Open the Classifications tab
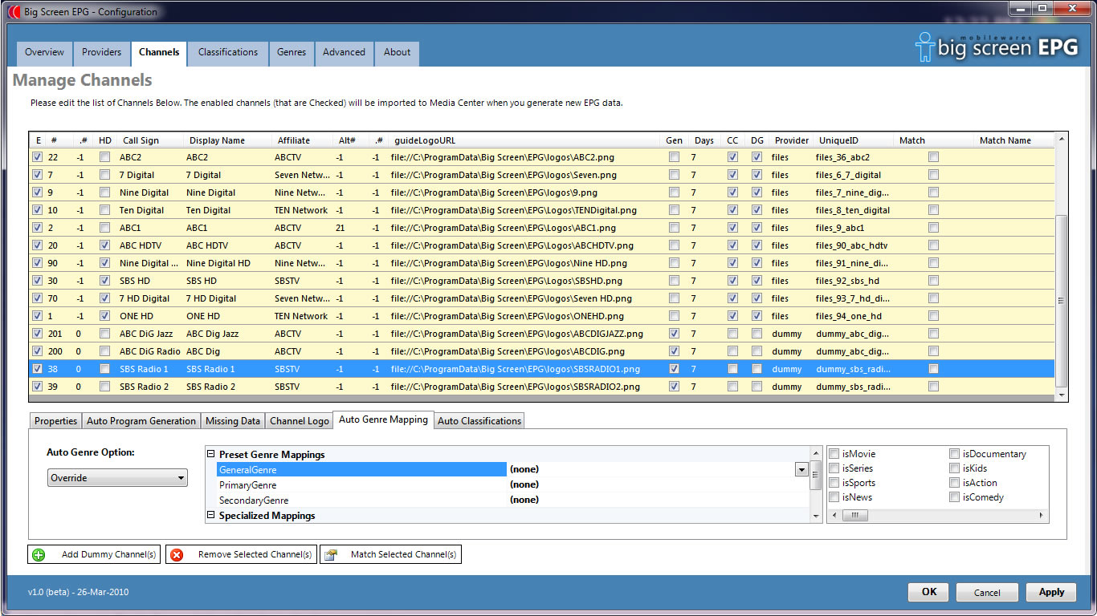The height and width of the screenshot is (616, 1097). (x=228, y=53)
